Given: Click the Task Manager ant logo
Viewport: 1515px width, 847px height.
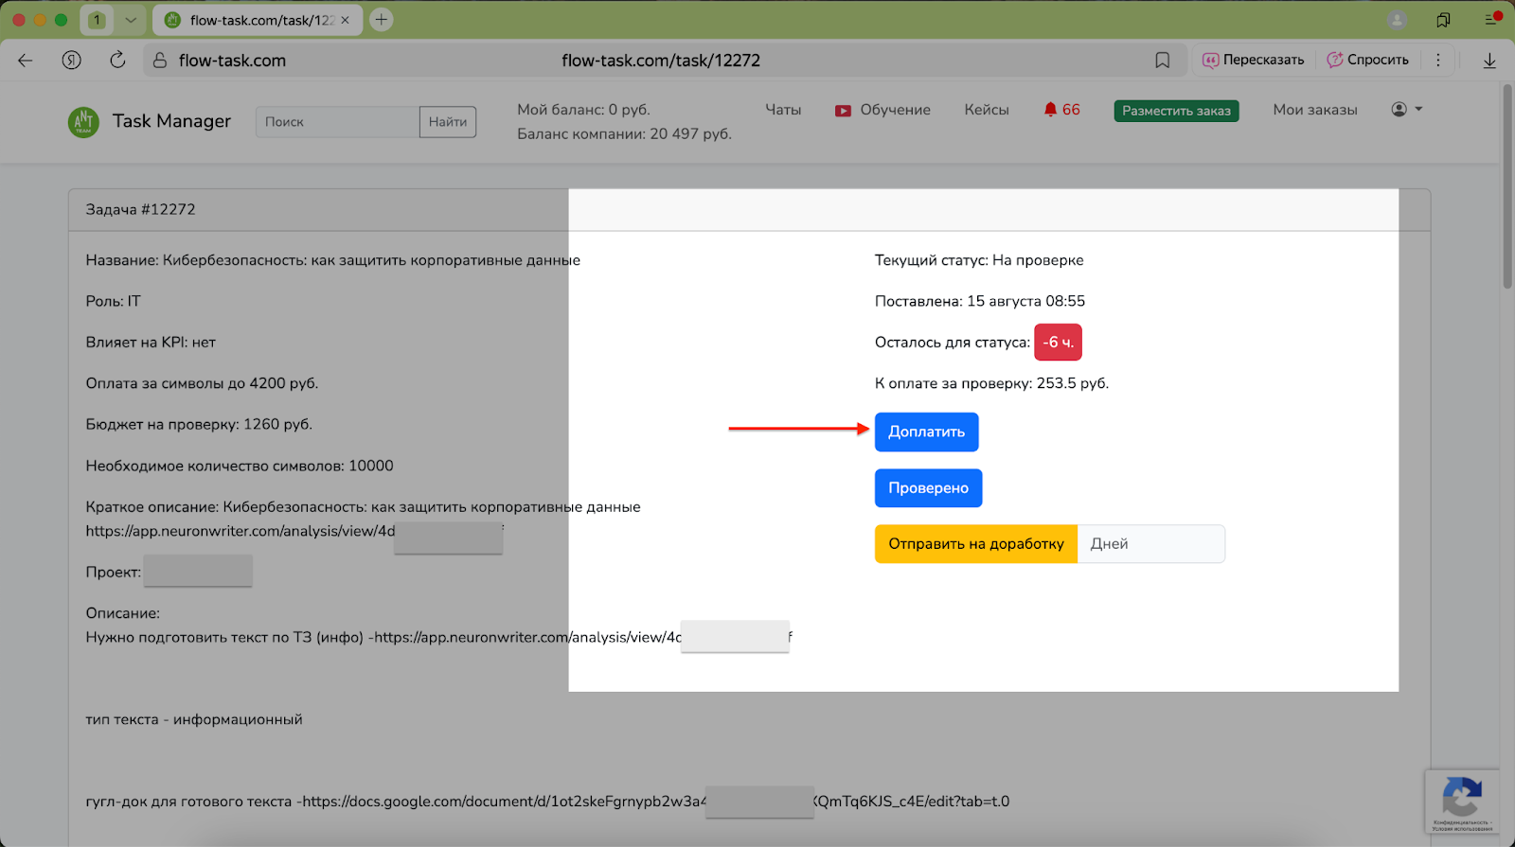Looking at the screenshot, I should point(83,121).
